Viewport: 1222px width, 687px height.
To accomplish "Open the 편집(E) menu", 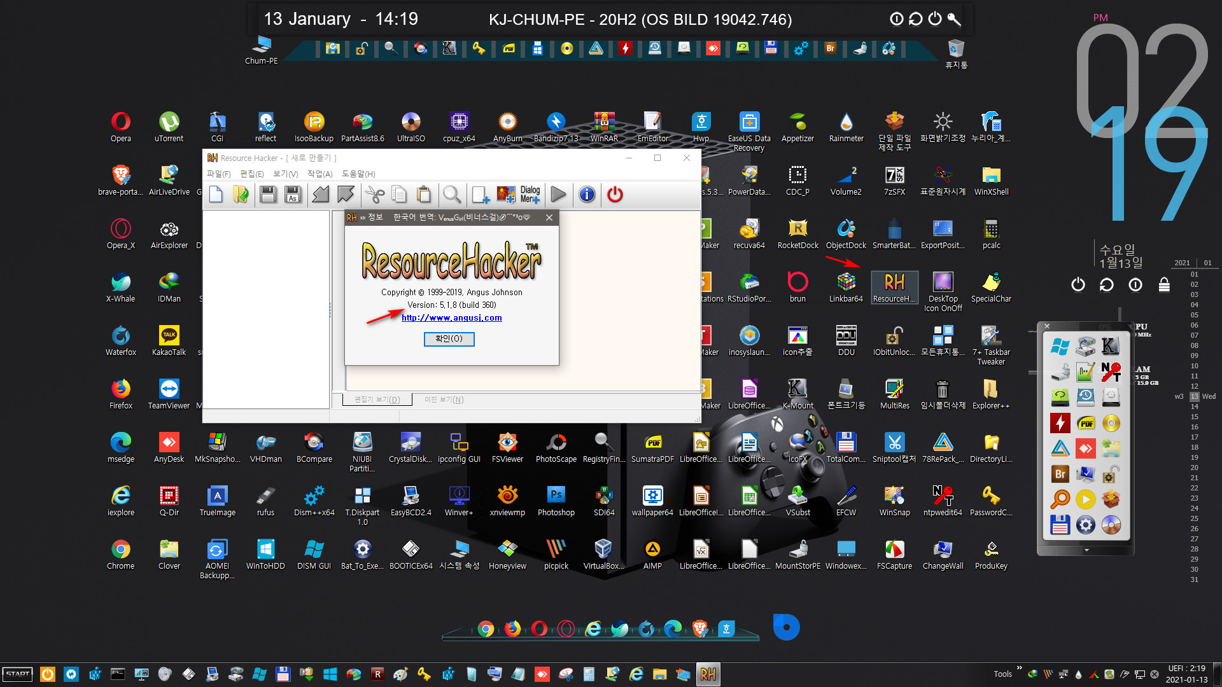I will click(x=252, y=174).
